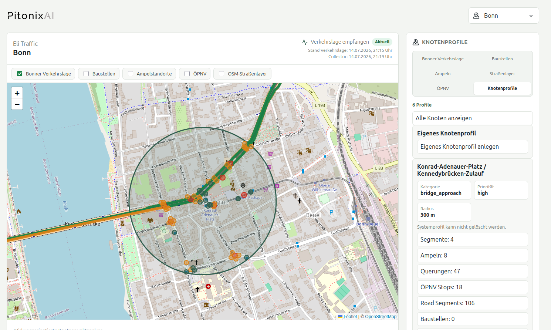
Task: Click the Baustellen: 0 row
Action: [x=473, y=319]
